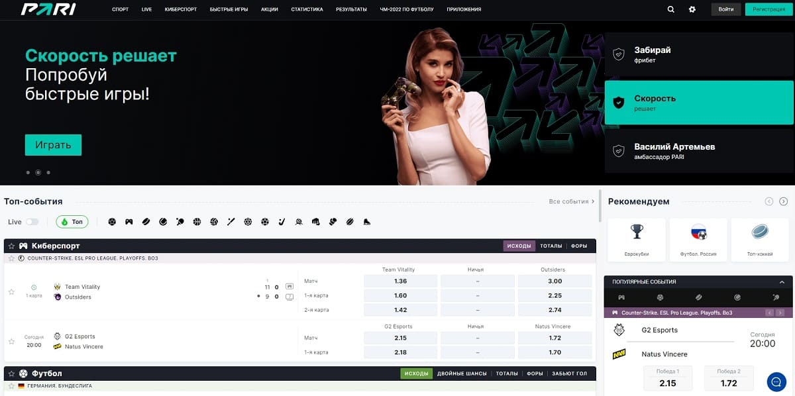Screen dimensions: 795x396
Task: Bet on Team Vitality match odds 1.36
Action: 400,281
